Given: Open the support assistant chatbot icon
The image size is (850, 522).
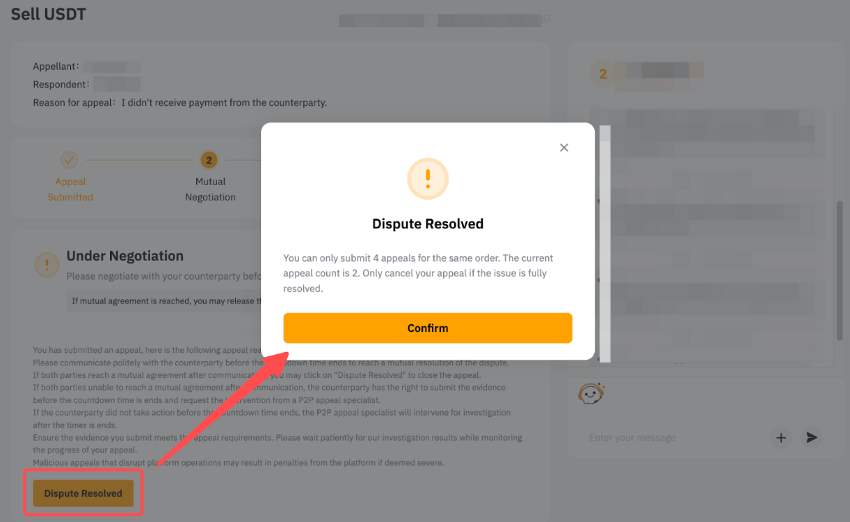Looking at the screenshot, I should tap(591, 394).
